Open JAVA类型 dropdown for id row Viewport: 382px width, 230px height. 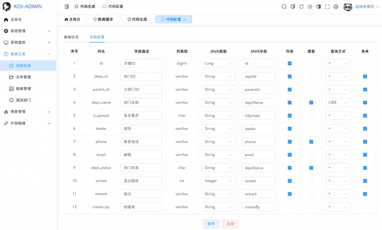[218, 63]
